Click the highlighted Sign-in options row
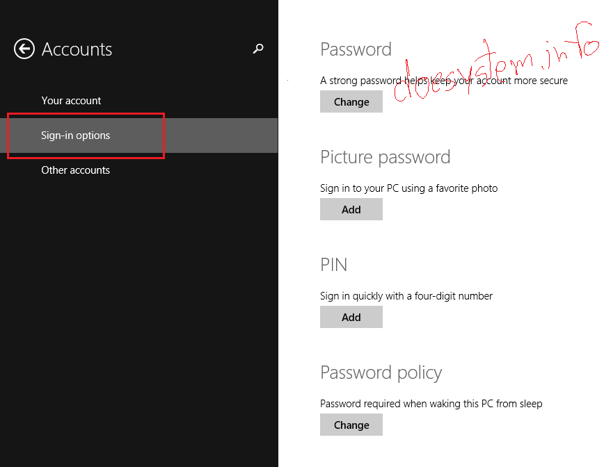This screenshot has height=467, width=604. coord(77,135)
